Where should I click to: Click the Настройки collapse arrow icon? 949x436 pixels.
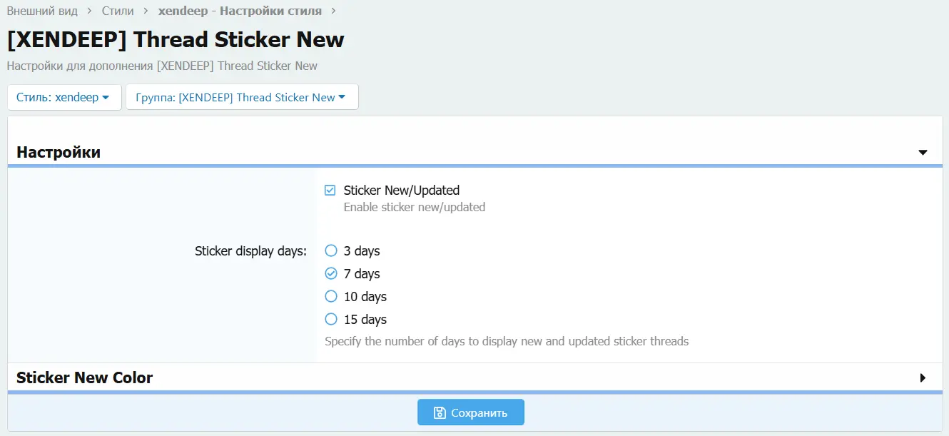pyautogui.click(x=923, y=153)
